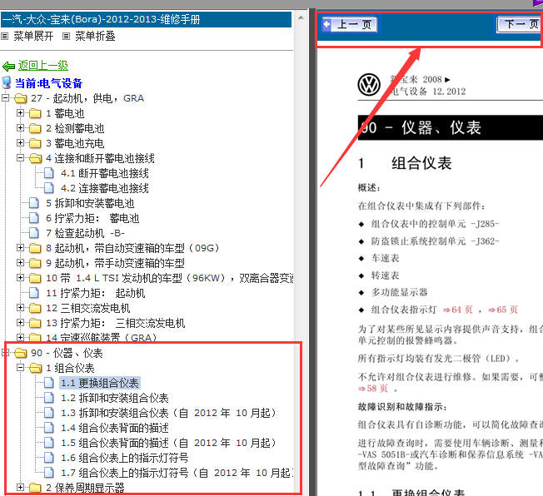Open 6 拧紧力矩: 蓄电池 page
543x496 pixels.
tap(92, 218)
